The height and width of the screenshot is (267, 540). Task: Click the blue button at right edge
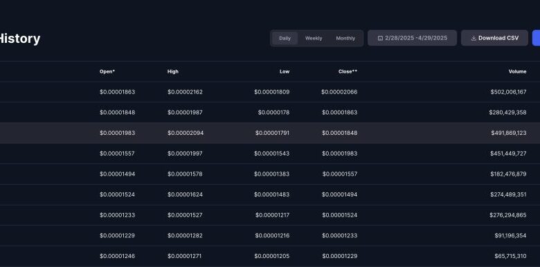coord(537,38)
